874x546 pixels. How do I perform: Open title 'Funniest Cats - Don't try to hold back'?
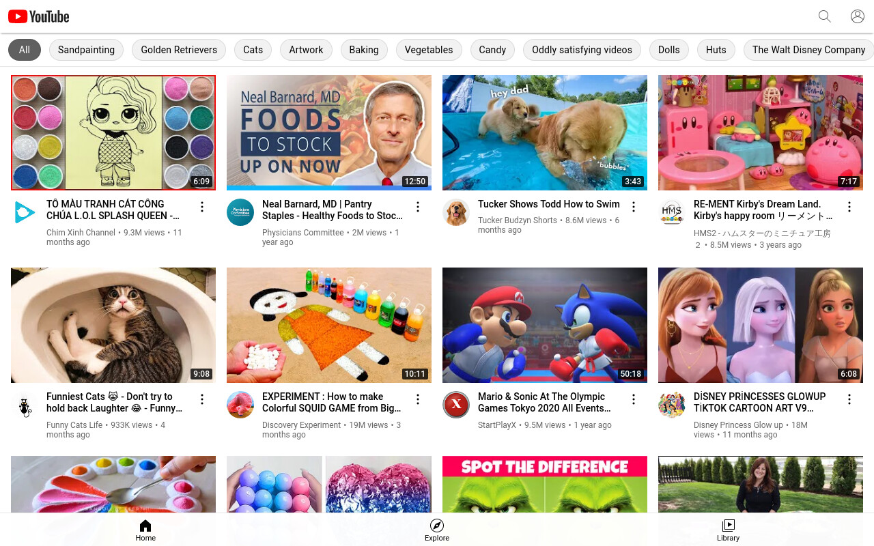(x=115, y=402)
